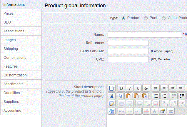Toggle italic text in the editor
Screen dimensions: 187x127
pyautogui.click(x=129, y=88)
